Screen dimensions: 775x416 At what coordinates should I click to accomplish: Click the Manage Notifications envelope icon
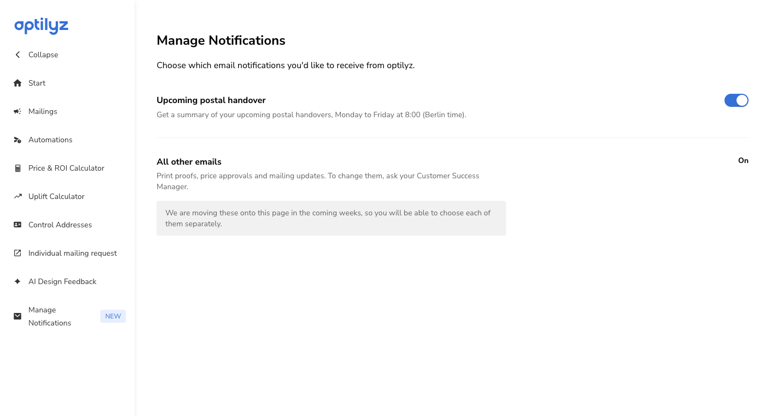[17, 316]
